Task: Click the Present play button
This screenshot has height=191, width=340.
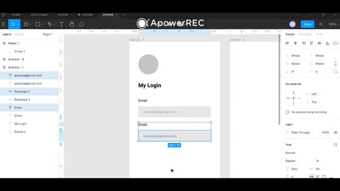Action: tap(321, 24)
